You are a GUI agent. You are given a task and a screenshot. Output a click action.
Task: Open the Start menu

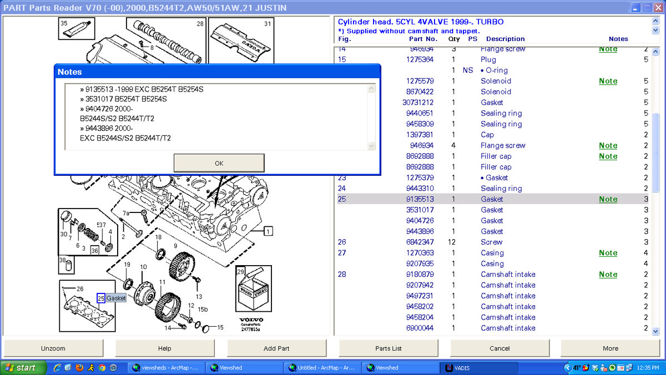[21, 368]
